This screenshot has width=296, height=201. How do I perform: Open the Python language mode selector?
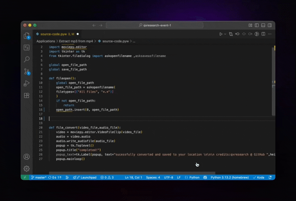pyautogui.click(x=194, y=177)
